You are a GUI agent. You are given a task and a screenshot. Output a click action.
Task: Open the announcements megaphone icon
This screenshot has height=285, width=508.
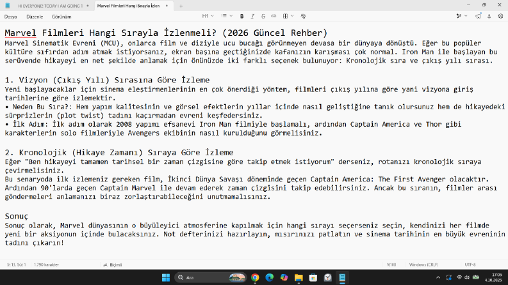478,16
